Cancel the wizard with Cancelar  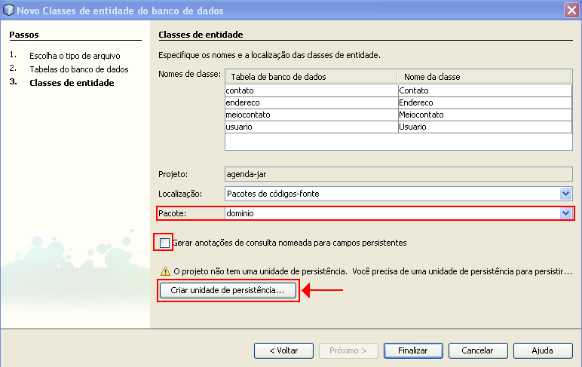pos(477,350)
